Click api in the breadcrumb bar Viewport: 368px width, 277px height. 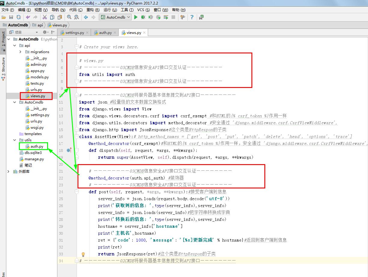38,25
